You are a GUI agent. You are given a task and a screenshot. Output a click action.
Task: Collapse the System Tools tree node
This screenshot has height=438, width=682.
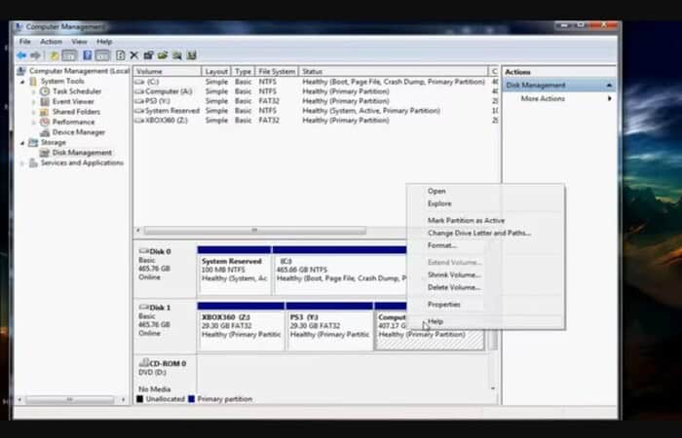tap(22, 82)
